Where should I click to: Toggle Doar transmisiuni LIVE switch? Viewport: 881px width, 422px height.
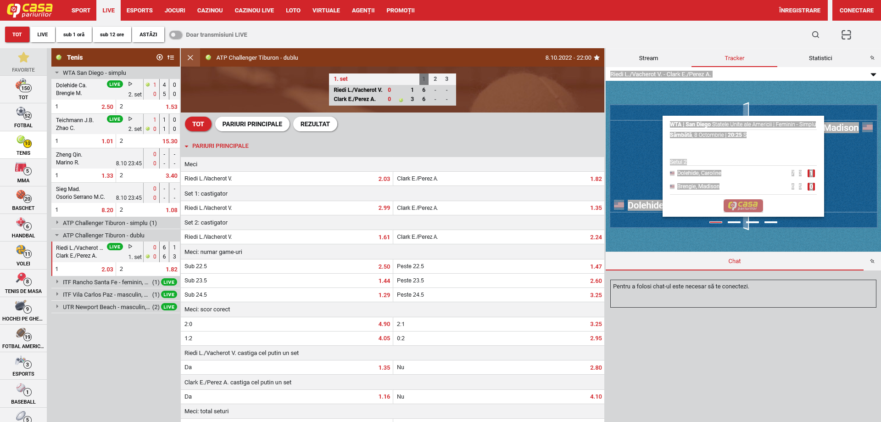(x=176, y=34)
